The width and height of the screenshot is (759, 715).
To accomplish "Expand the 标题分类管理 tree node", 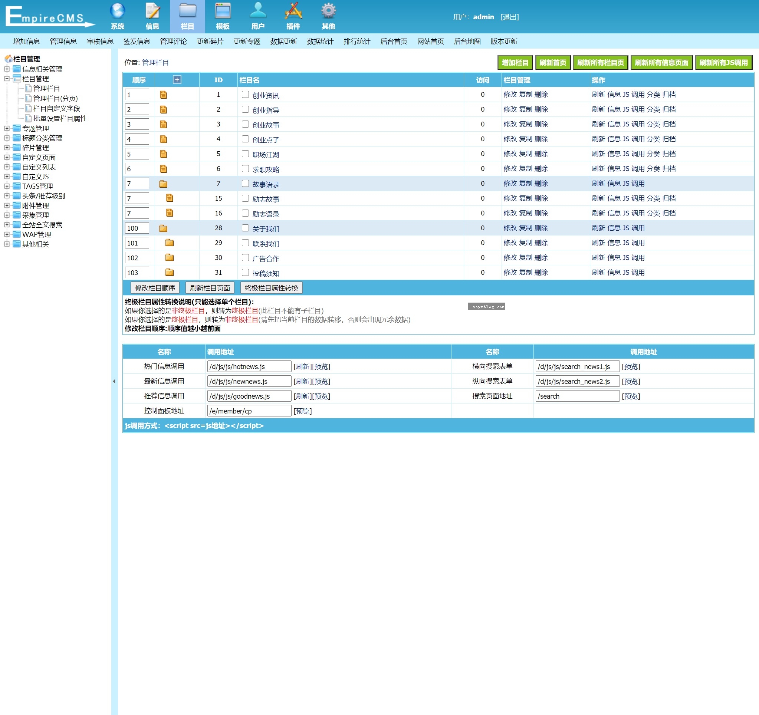I will 7,138.
